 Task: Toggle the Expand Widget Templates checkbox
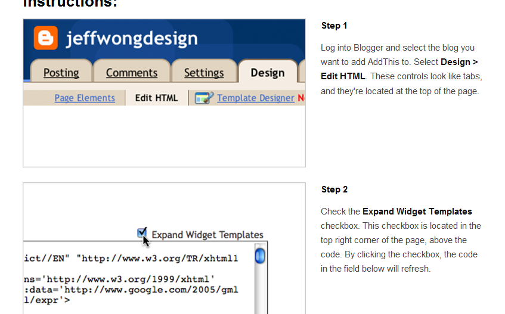click(x=142, y=232)
